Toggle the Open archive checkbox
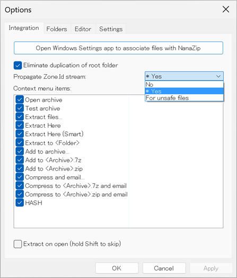Image resolution: width=237 pixels, height=278 pixels. 20,100
